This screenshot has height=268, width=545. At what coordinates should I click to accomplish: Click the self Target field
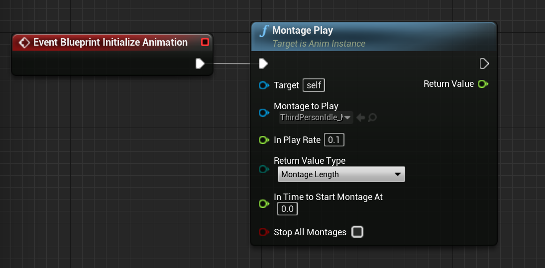[x=314, y=85]
